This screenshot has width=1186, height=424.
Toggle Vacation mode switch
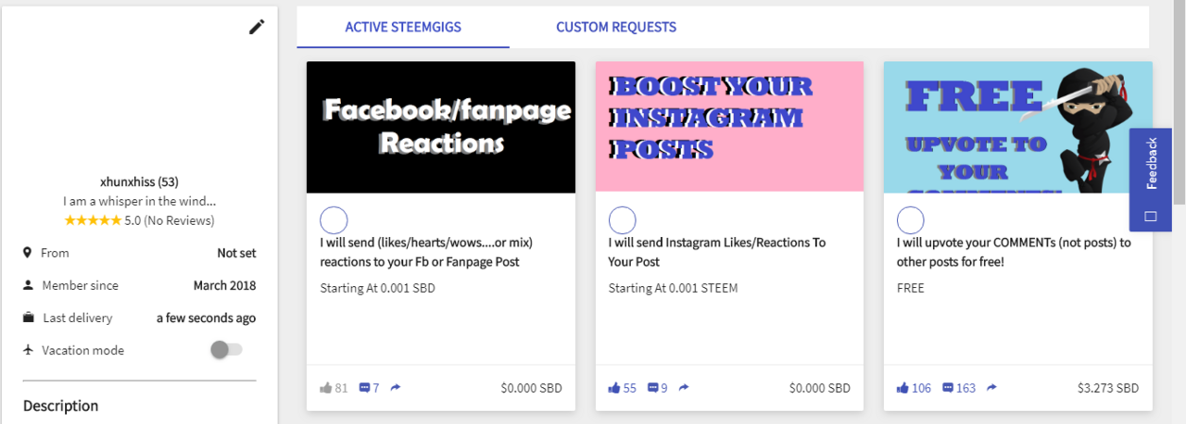pyautogui.click(x=226, y=350)
